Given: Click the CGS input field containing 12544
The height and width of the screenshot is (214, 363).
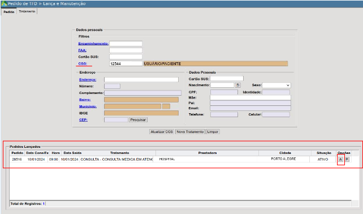Looking at the screenshot, I should pos(126,63).
